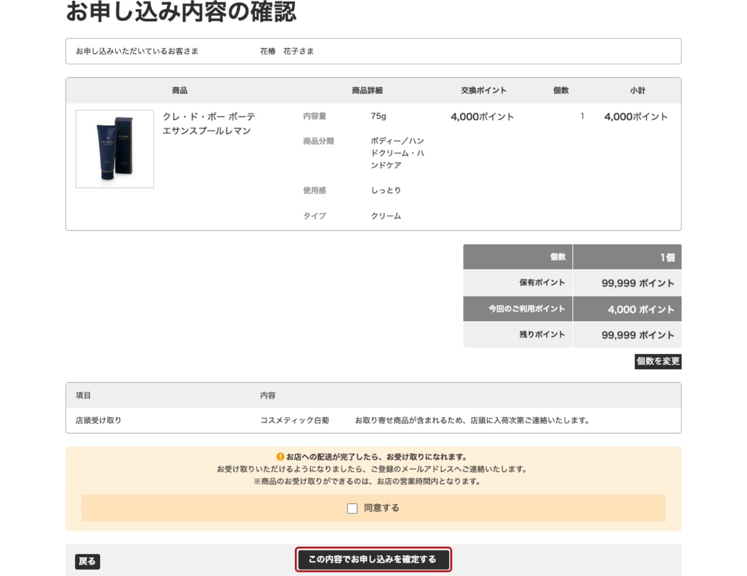747x576 pixels.
Task: Click the orange warning icon
Action: pos(280,457)
